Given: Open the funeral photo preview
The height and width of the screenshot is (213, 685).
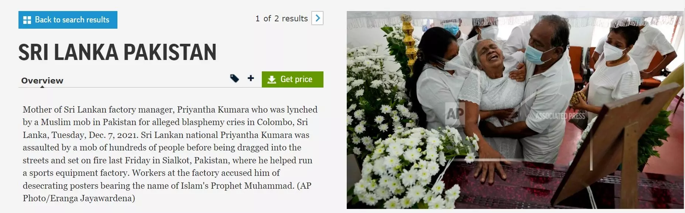Looking at the screenshot, I should (515, 110).
